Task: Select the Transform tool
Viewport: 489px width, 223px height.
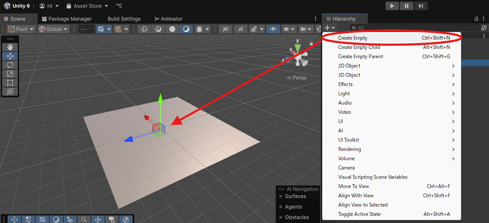Action: (x=10, y=91)
